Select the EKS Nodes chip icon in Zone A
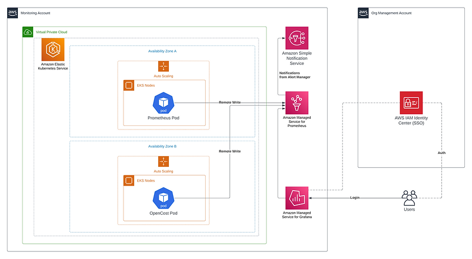472x259 pixels. (129, 86)
